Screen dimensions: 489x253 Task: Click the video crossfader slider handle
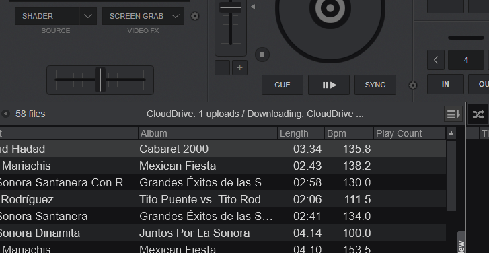point(100,79)
